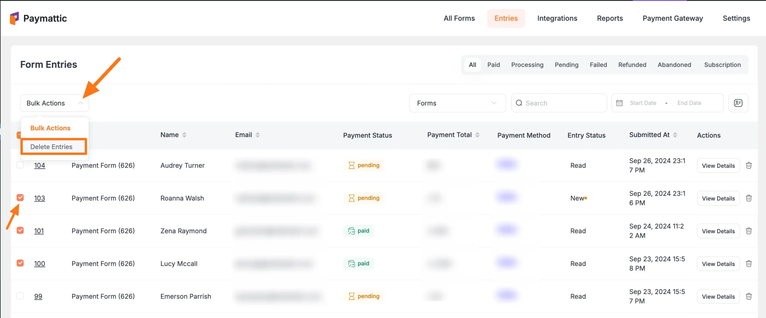Delete Zena Raymond entry via trash icon
The height and width of the screenshot is (318, 766).
749,231
